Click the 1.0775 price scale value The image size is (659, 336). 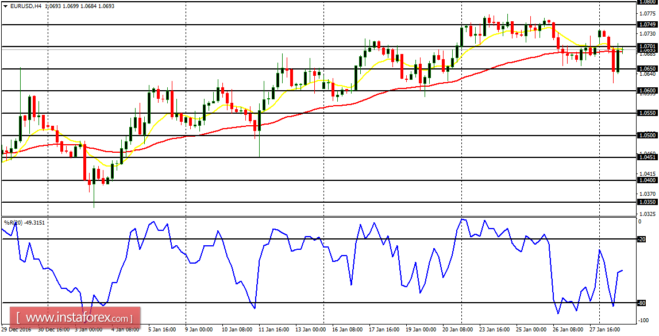[646, 13]
